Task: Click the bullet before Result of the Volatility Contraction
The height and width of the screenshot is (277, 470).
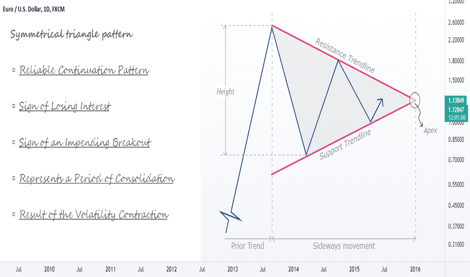Action: [14, 214]
